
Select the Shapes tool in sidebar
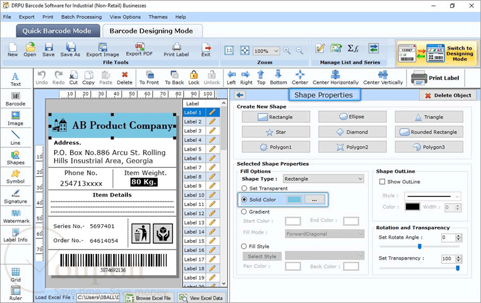[x=15, y=158]
